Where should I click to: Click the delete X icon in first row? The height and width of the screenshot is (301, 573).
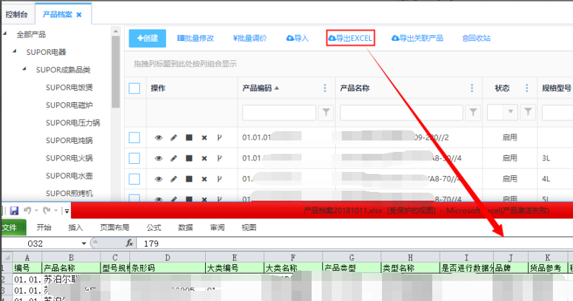pos(204,138)
